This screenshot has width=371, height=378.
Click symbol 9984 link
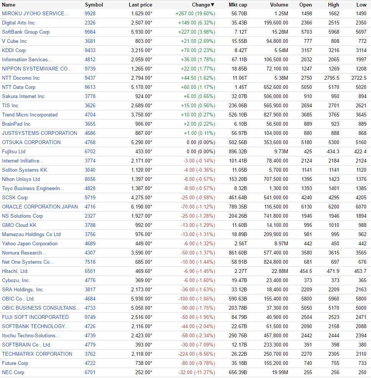click(x=90, y=32)
